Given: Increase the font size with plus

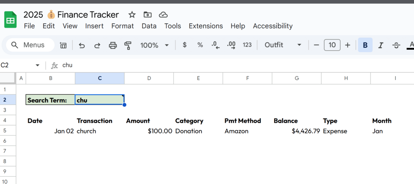Looking at the screenshot, I should [x=348, y=45].
